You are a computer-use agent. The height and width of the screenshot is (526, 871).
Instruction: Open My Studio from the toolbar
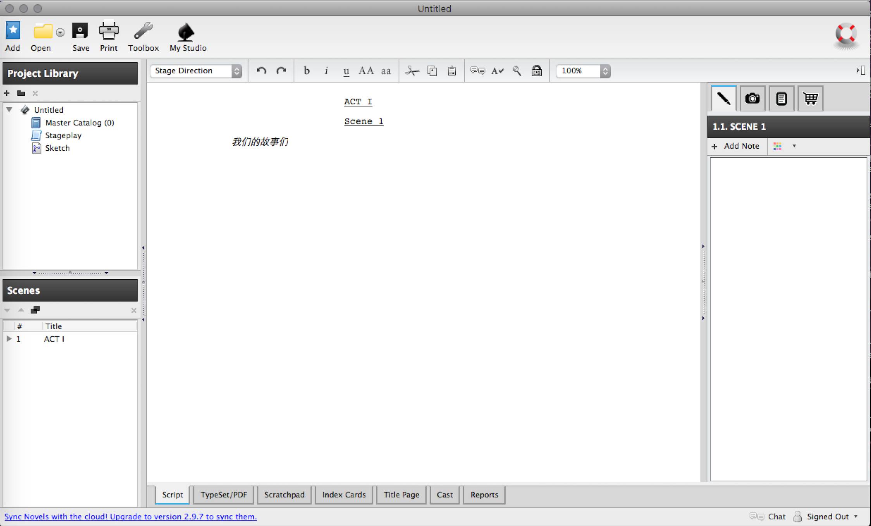(186, 33)
